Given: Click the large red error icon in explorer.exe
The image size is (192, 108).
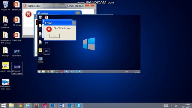Looking at the screenshot, I should [x=28, y=14].
